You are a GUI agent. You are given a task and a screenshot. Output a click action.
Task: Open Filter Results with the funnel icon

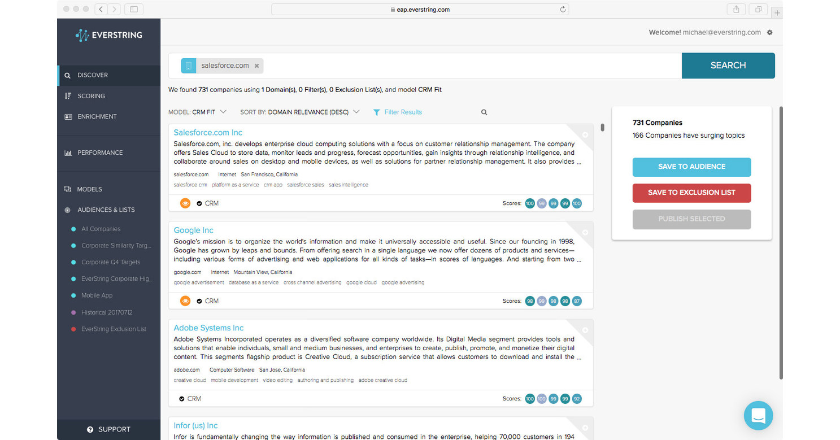(x=377, y=112)
